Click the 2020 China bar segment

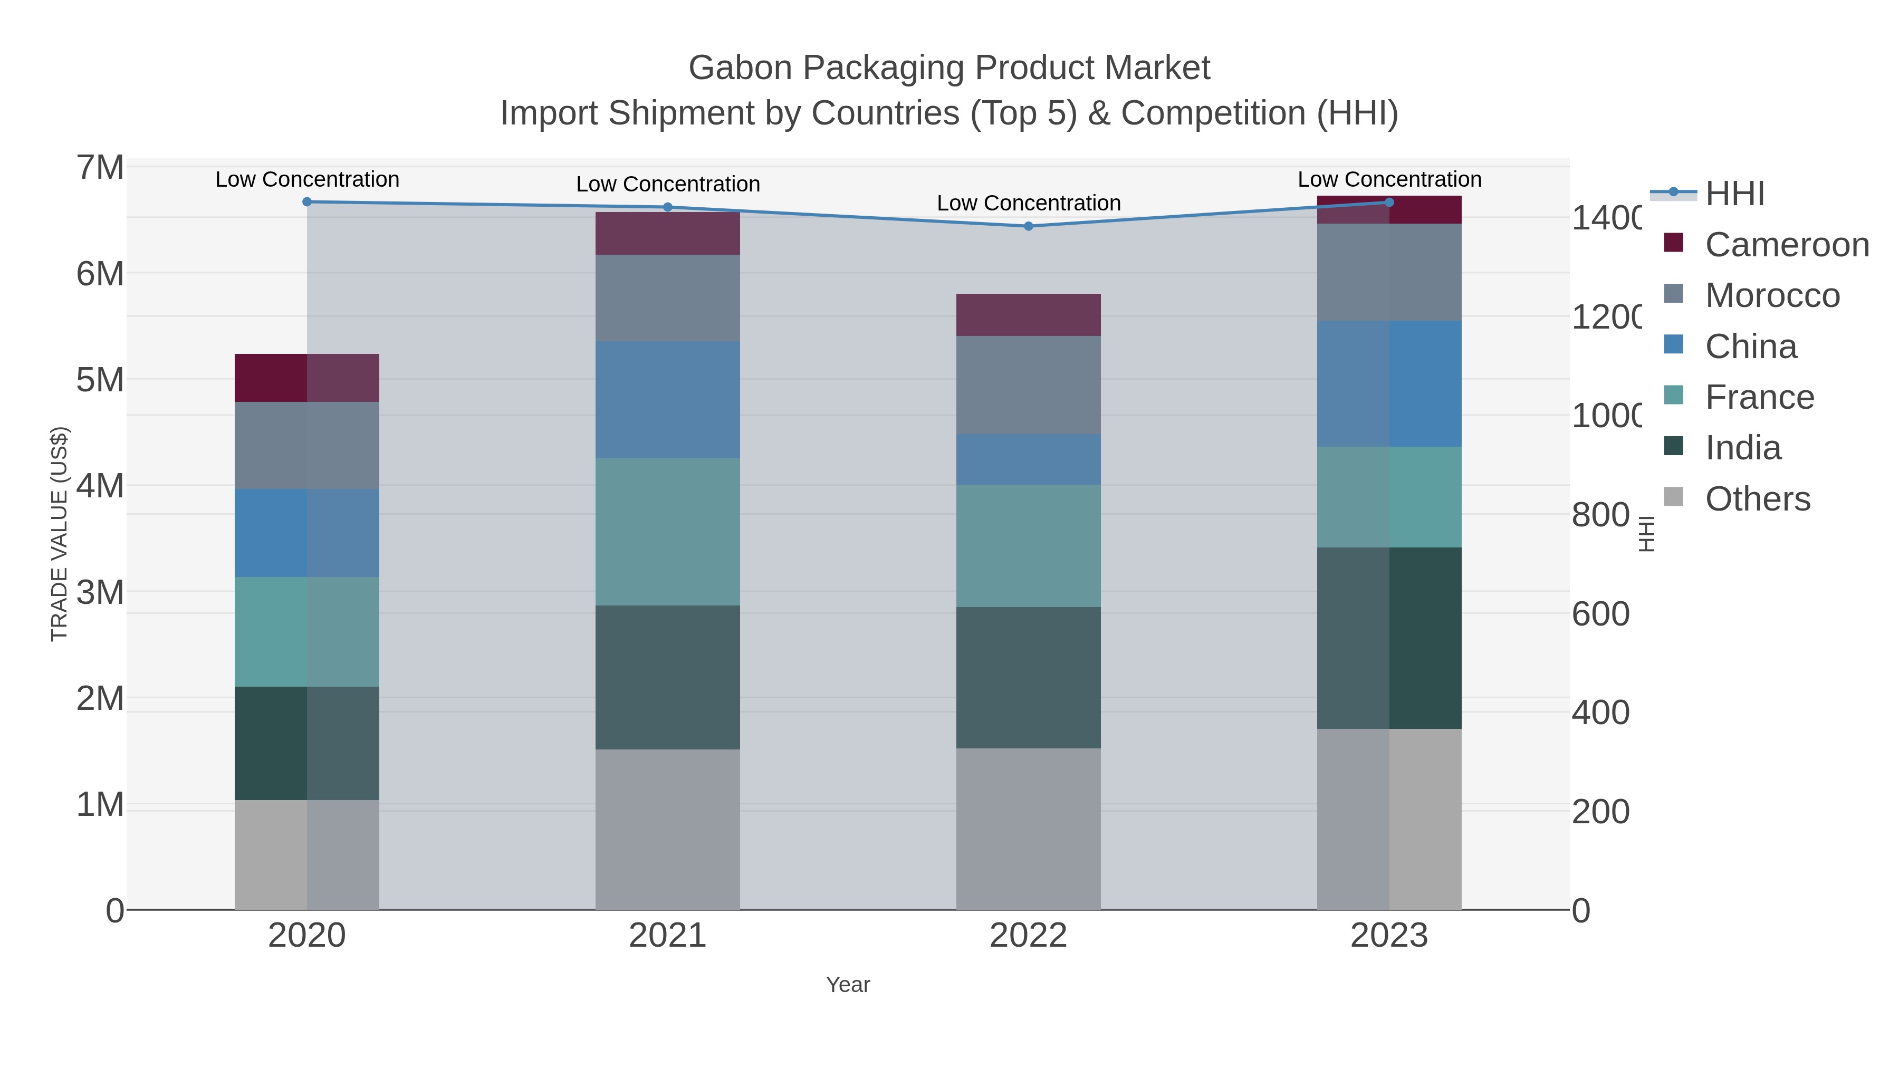(306, 533)
